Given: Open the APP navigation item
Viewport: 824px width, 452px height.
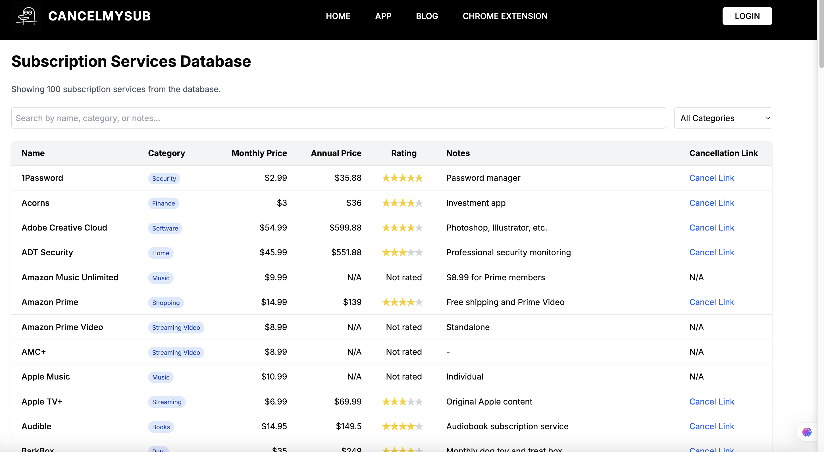Looking at the screenshot, I should tap(383, 16).
